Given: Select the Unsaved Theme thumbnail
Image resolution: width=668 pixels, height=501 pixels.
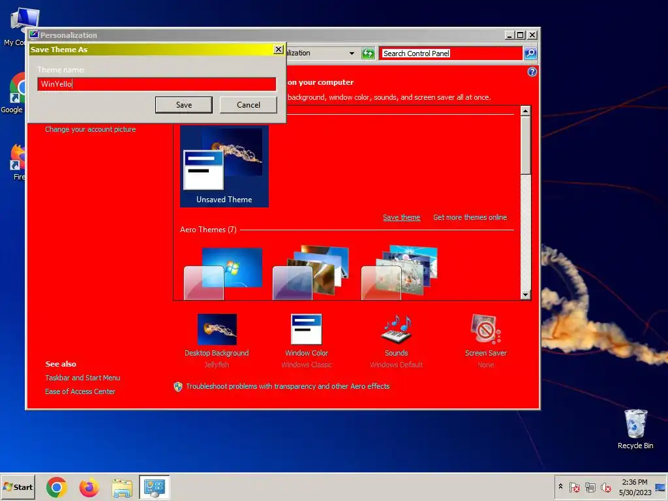Looking at the screenshot, I should [x=224, y=166].
